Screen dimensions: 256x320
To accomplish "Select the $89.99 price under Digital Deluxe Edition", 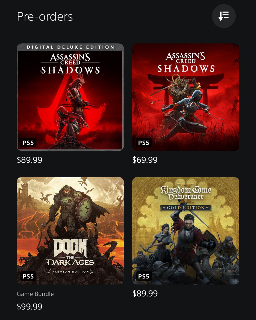I will (30, 160).
